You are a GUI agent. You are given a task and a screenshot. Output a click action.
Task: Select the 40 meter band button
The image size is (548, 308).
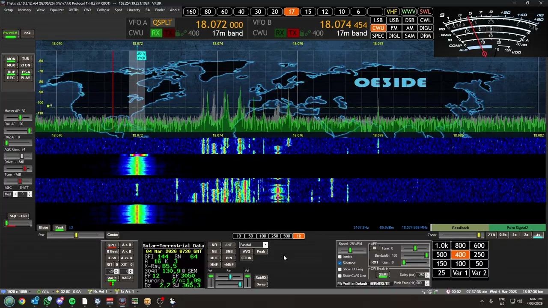241,12
